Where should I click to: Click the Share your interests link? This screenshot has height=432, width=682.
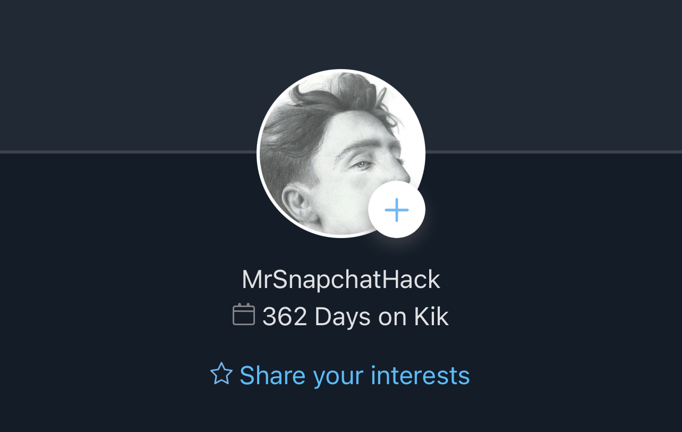click(x=340, y=375)
